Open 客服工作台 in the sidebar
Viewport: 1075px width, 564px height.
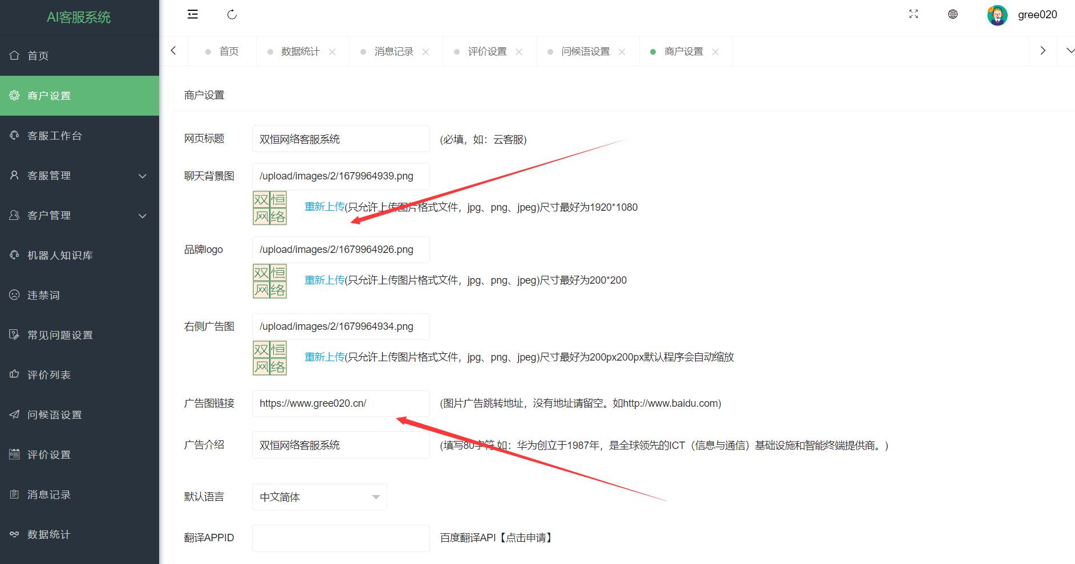(79, 136)
